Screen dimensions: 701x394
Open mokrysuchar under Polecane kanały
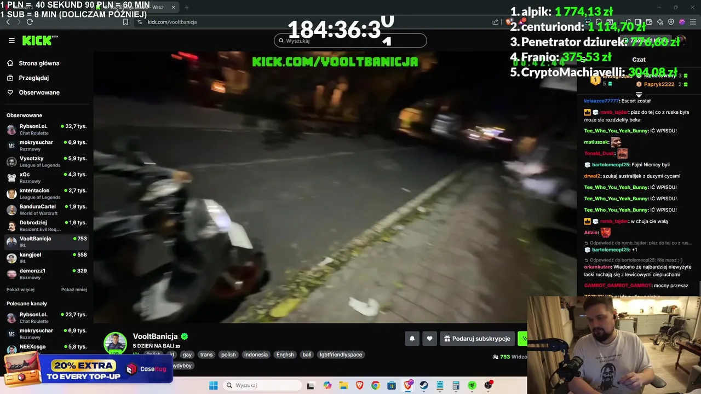(x=47, y=334)
